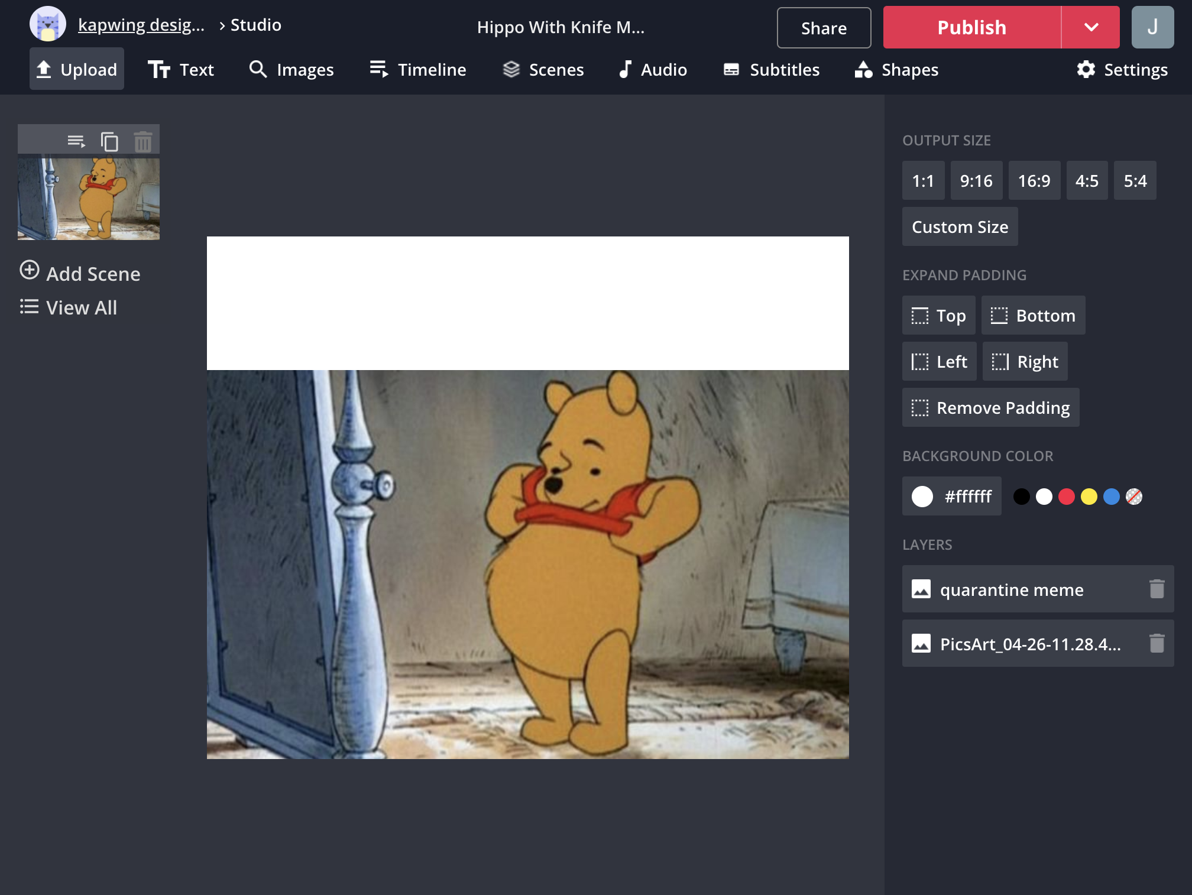Click Remove Padding

point(990,407)
